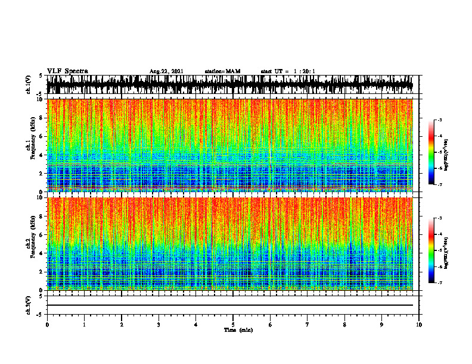Click the time axis tick label "5"
Viewport: 472px width, 364px height.
point(233,325)
